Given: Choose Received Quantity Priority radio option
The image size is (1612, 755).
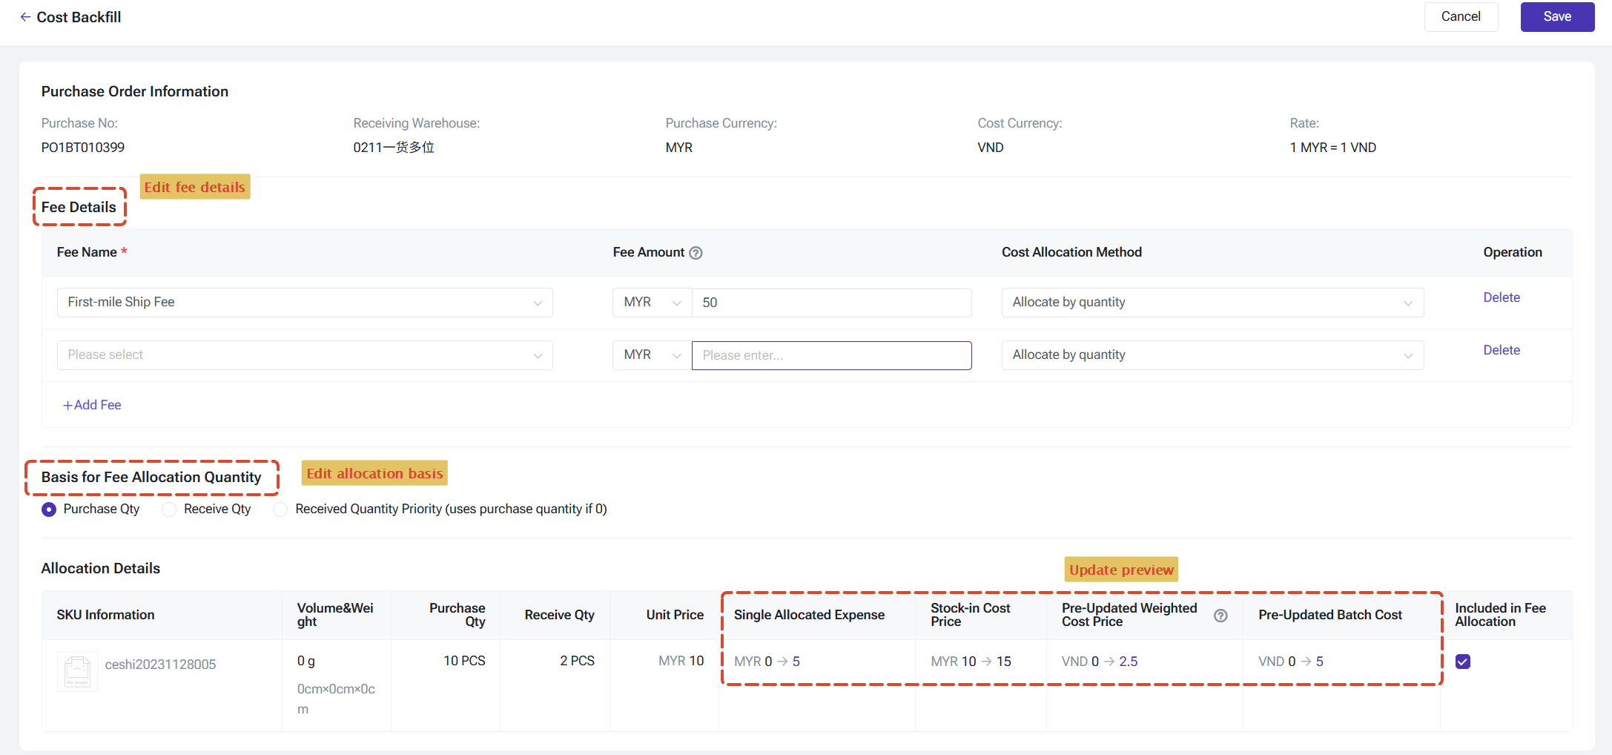Looking at the screenshot, I should tap(280, 510).
